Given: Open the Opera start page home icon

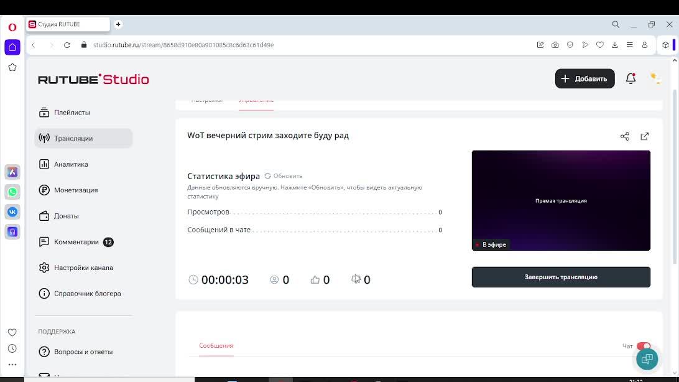Looking at the screenshot, I should point(12,47).
